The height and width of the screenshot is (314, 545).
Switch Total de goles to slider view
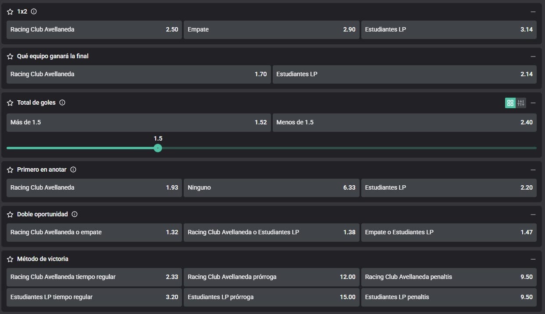point(521,103)
